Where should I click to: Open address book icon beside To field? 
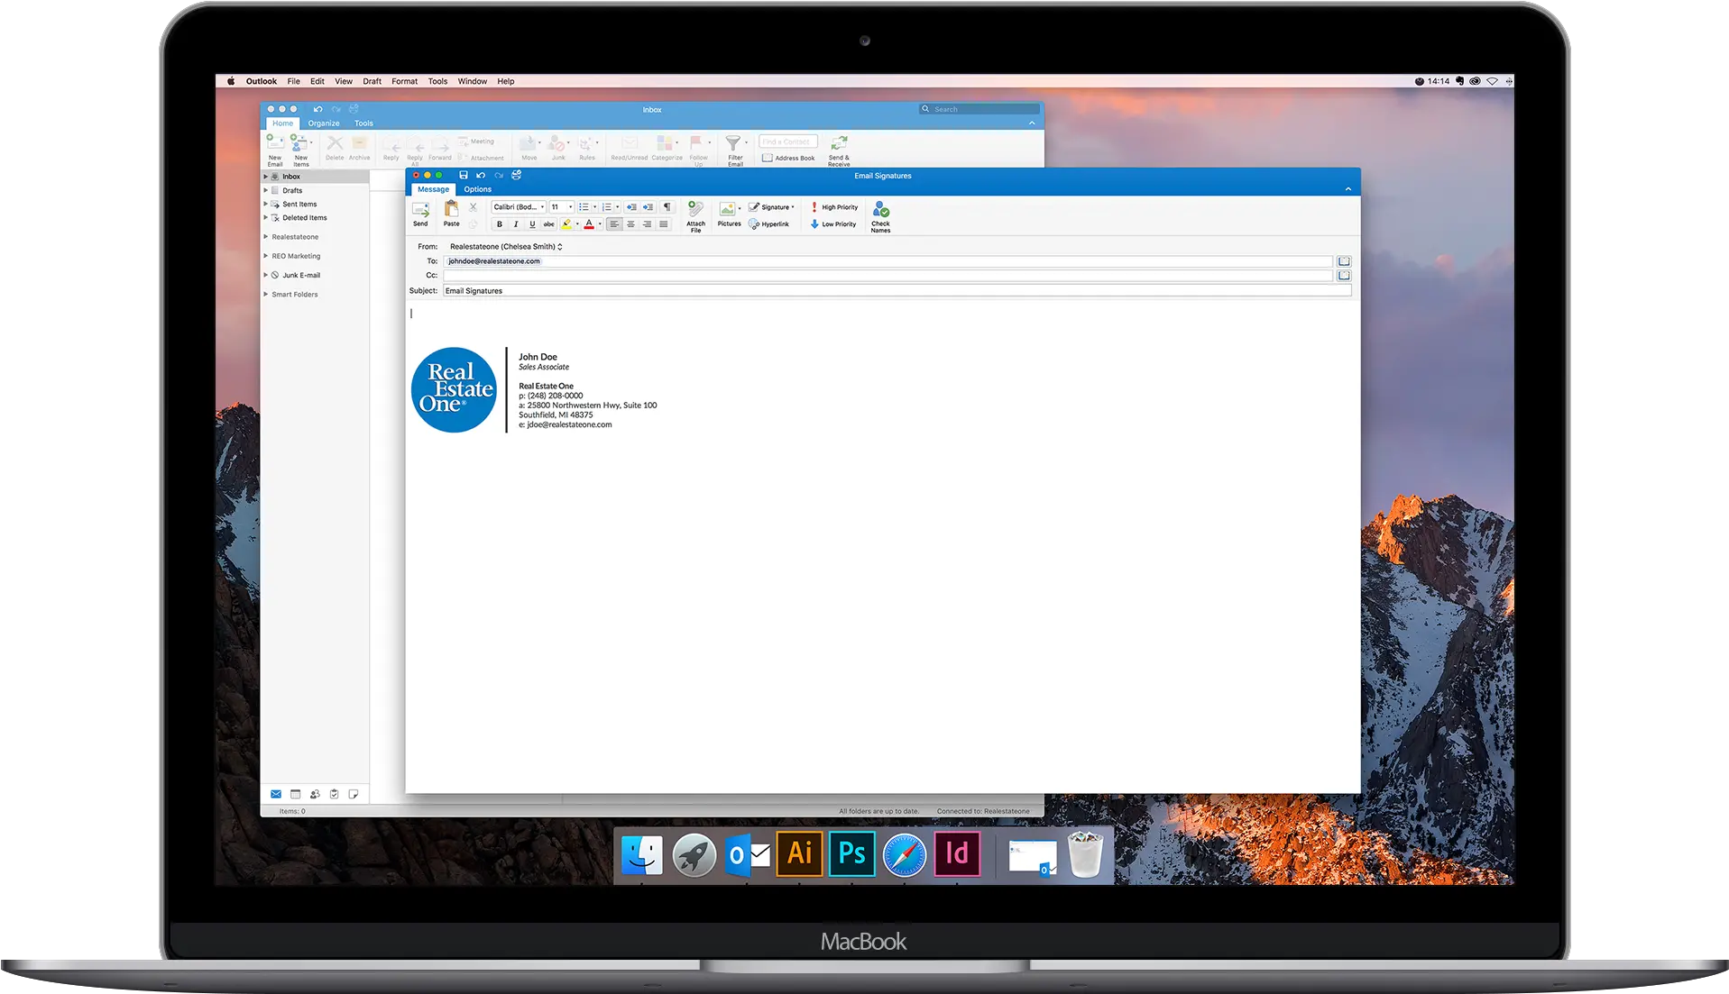(x=1344, y=261)
